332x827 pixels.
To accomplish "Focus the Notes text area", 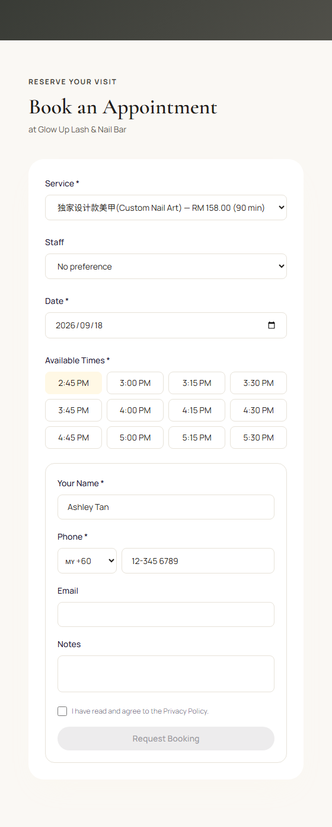I will (x=166, y=674).
